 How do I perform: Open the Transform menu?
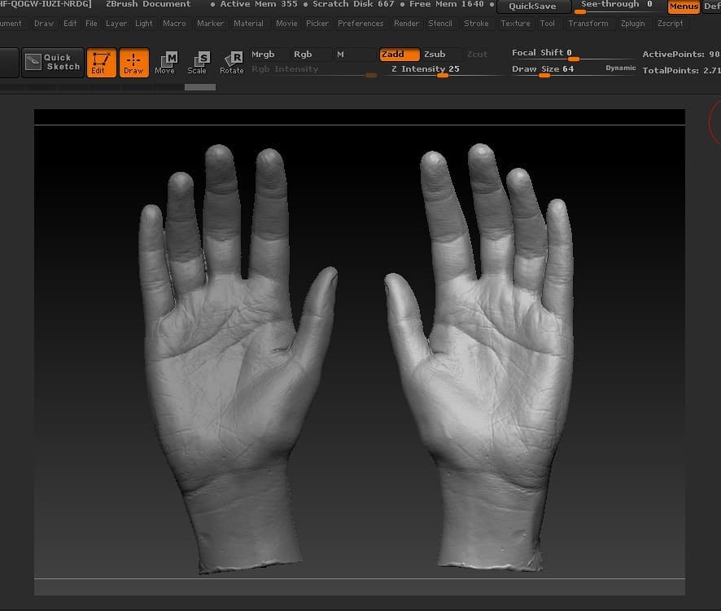pyautogui.click(x=588, y=24)
